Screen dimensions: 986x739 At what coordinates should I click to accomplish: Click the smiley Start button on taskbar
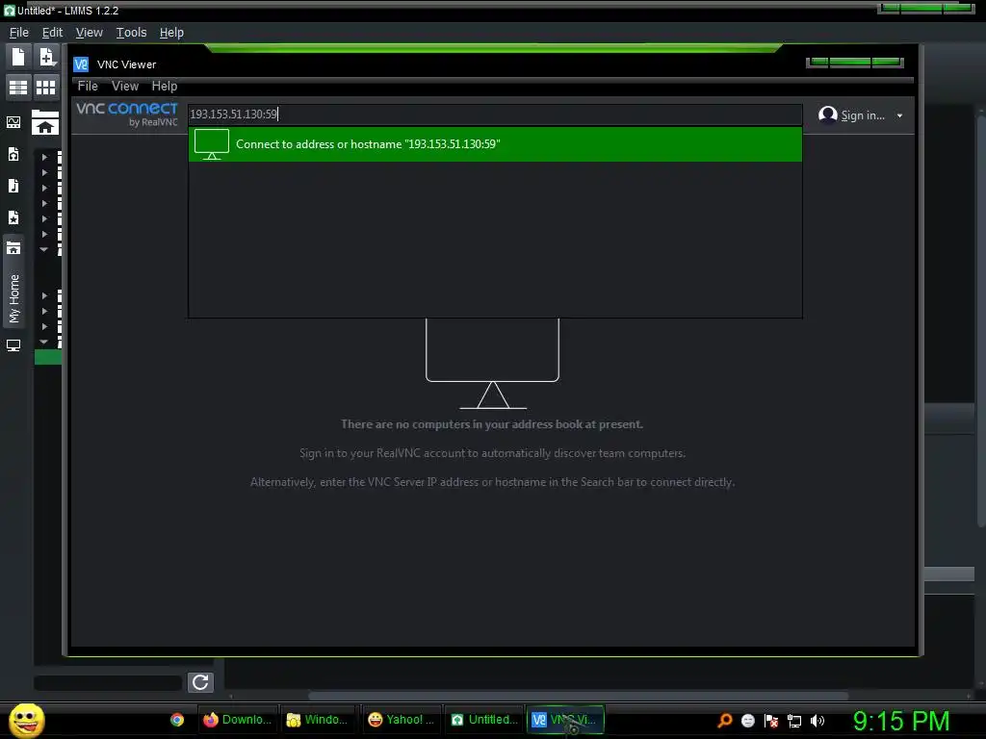point(26,720)
